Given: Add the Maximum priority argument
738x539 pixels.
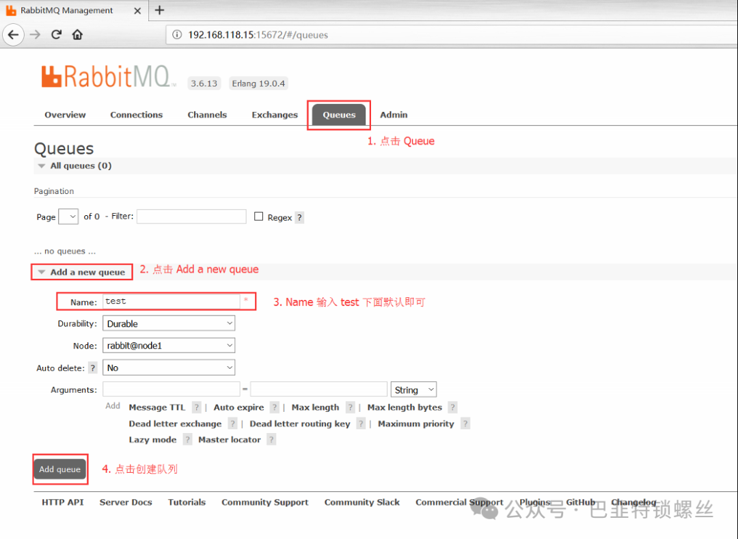Looking at the screenshot, I should tap(416, 424).
